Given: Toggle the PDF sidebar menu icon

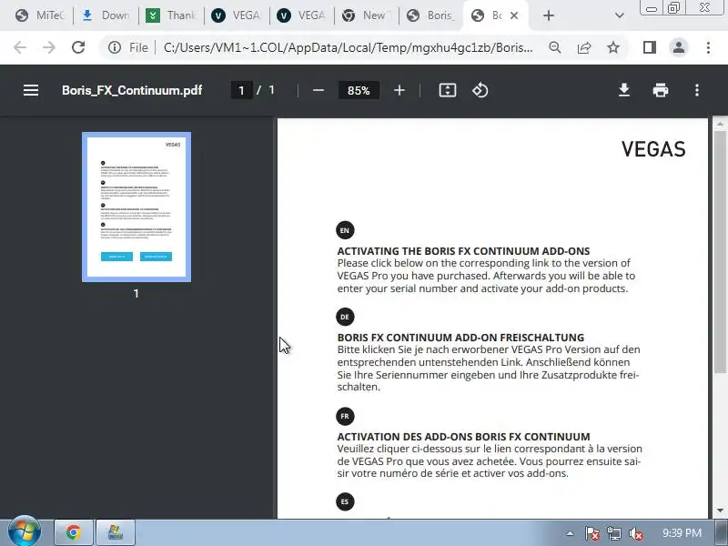Looking at the screenshot, I should [31, 90].
